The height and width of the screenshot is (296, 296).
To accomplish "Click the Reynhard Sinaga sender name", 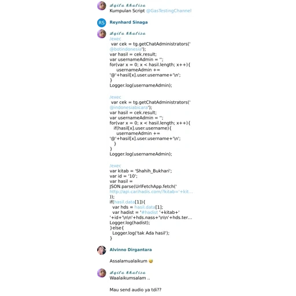I will click(128, 22).
